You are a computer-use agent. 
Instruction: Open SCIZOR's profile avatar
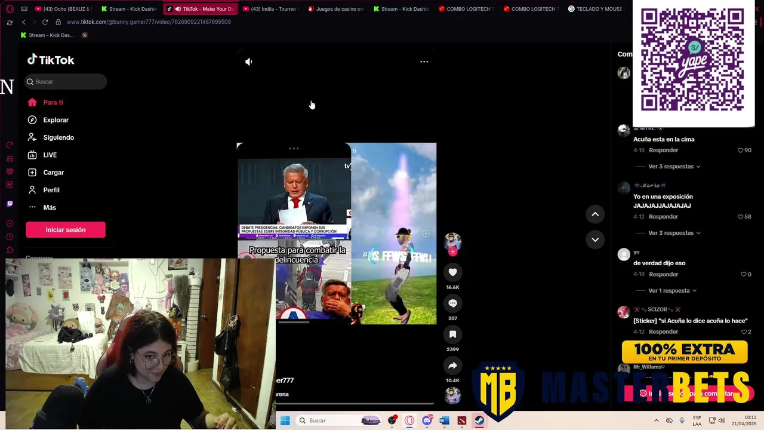click(x=624, y=312)
